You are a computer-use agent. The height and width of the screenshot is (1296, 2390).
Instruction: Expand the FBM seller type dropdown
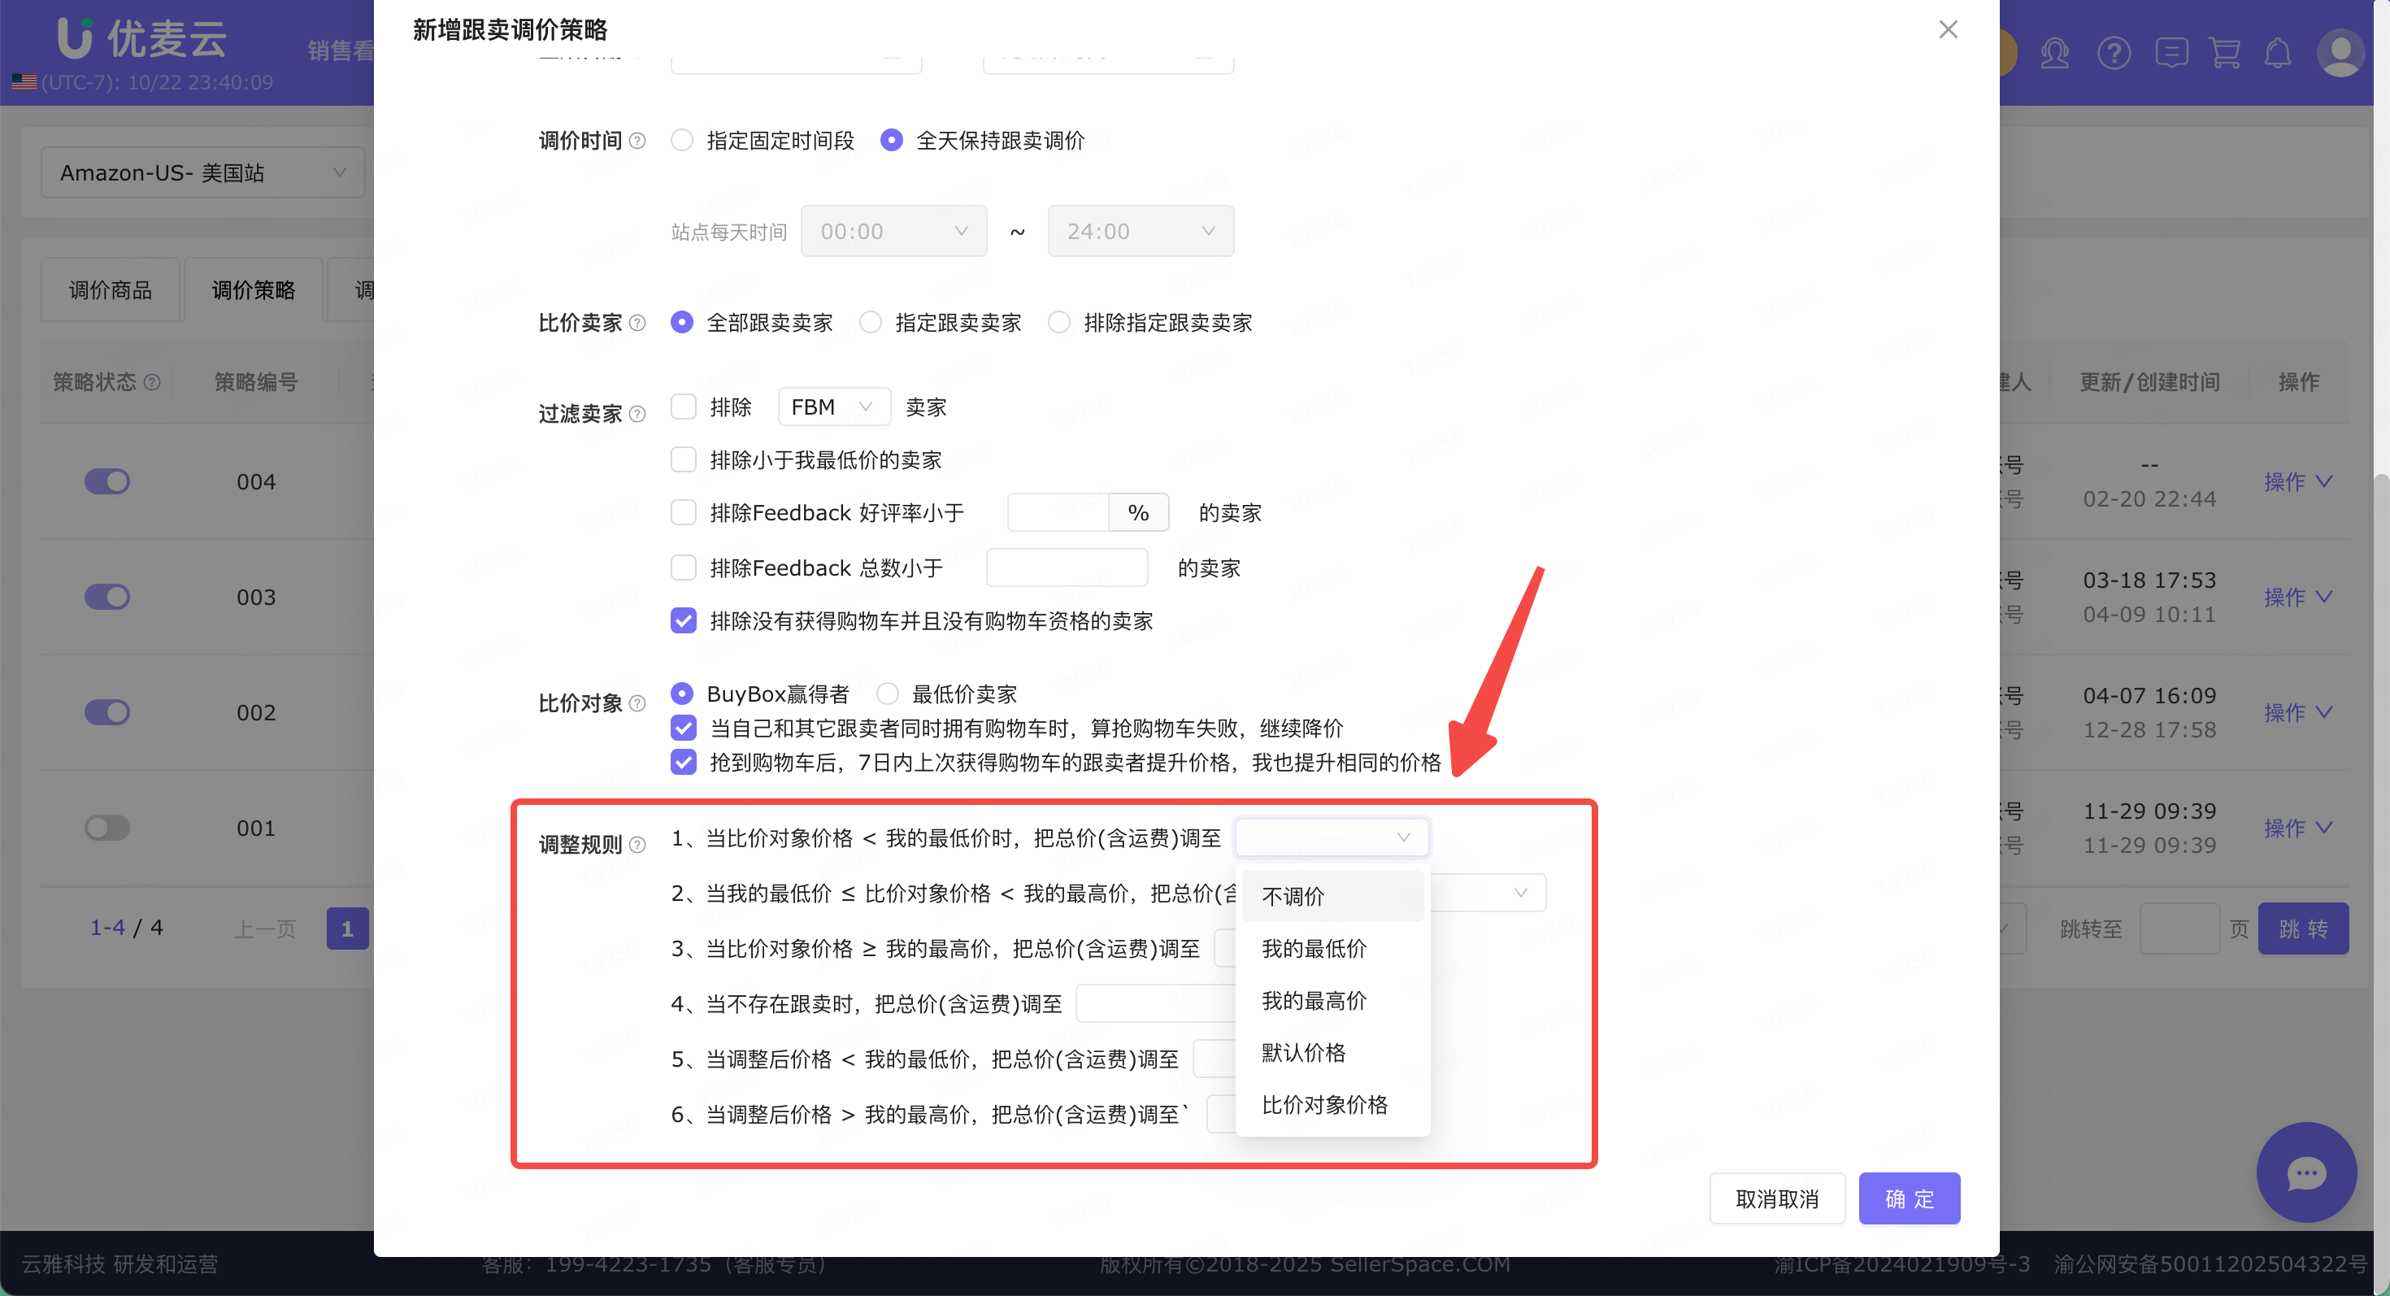[x=832, y=407]
